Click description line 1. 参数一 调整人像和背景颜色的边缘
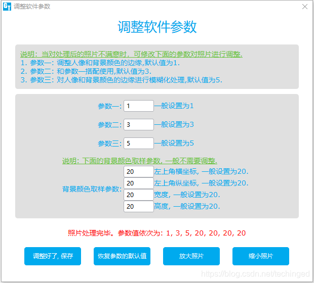314x283 pixels. click(x=100, y=63)
